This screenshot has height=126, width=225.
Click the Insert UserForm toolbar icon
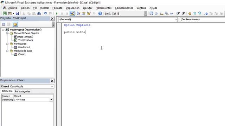pos(10,13)
